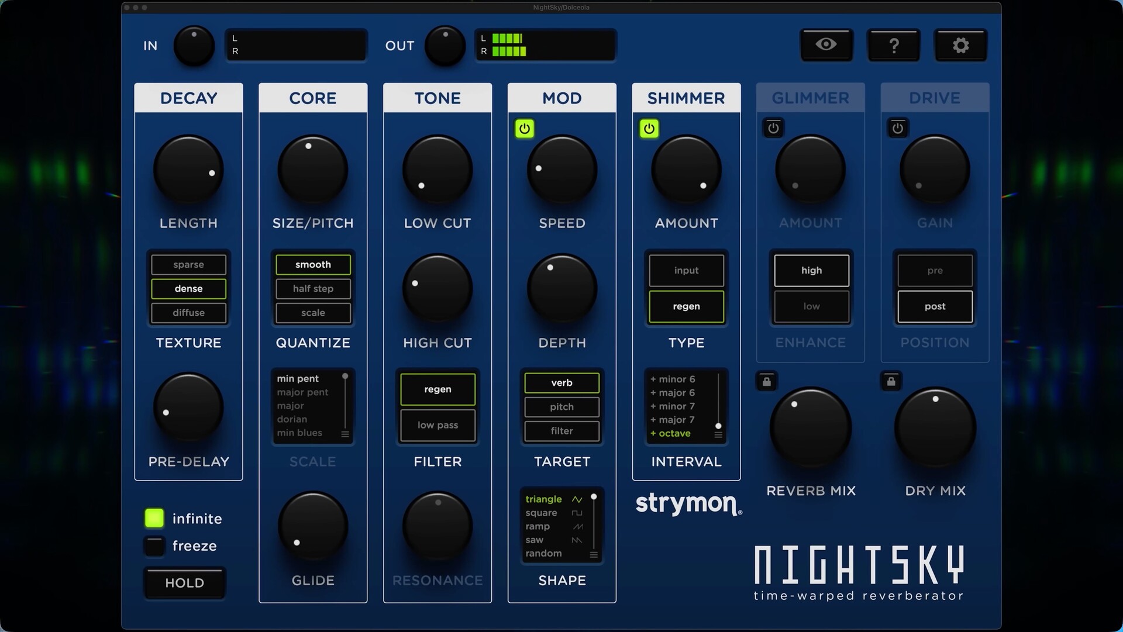Image resolution: width=1123 pixels, height=632 pixels.
Task: Enable the freeze toggle
Action: point(154,545)
